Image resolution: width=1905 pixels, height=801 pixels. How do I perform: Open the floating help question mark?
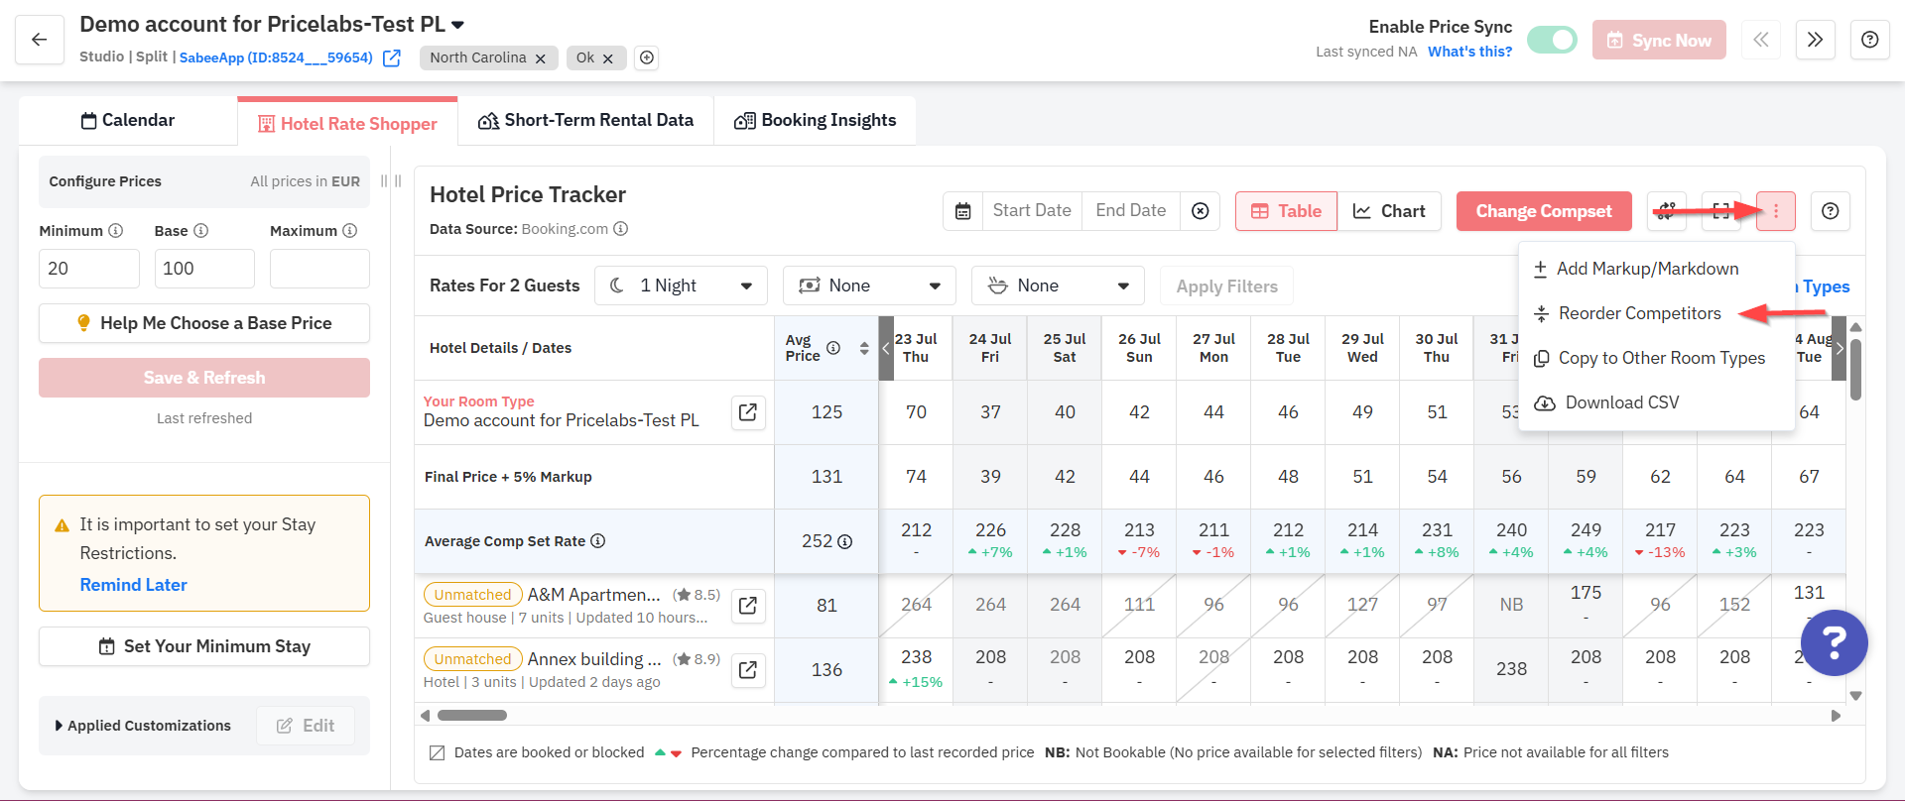1835,642
